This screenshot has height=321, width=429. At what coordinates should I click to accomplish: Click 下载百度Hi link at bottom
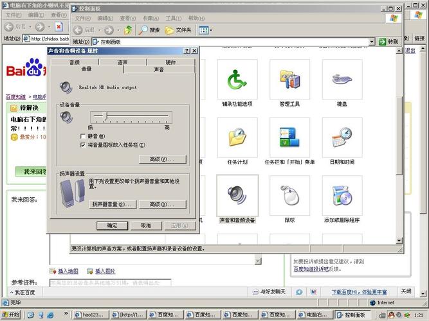360,292
